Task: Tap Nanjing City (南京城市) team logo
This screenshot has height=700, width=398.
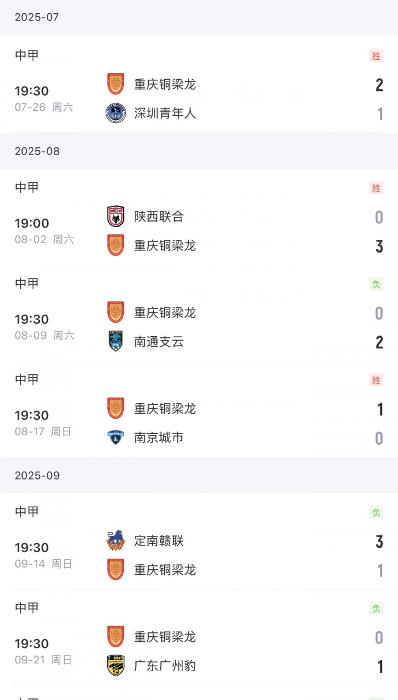Action: tap(116, 437)
